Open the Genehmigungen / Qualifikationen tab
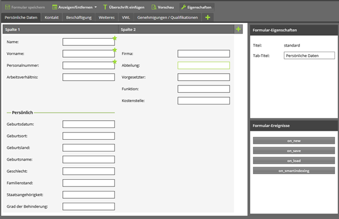The image size is (339, 219). click(x=168, y=17)
